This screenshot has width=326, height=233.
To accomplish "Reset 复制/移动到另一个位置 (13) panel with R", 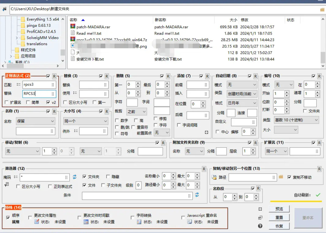I will pos(319,169).
